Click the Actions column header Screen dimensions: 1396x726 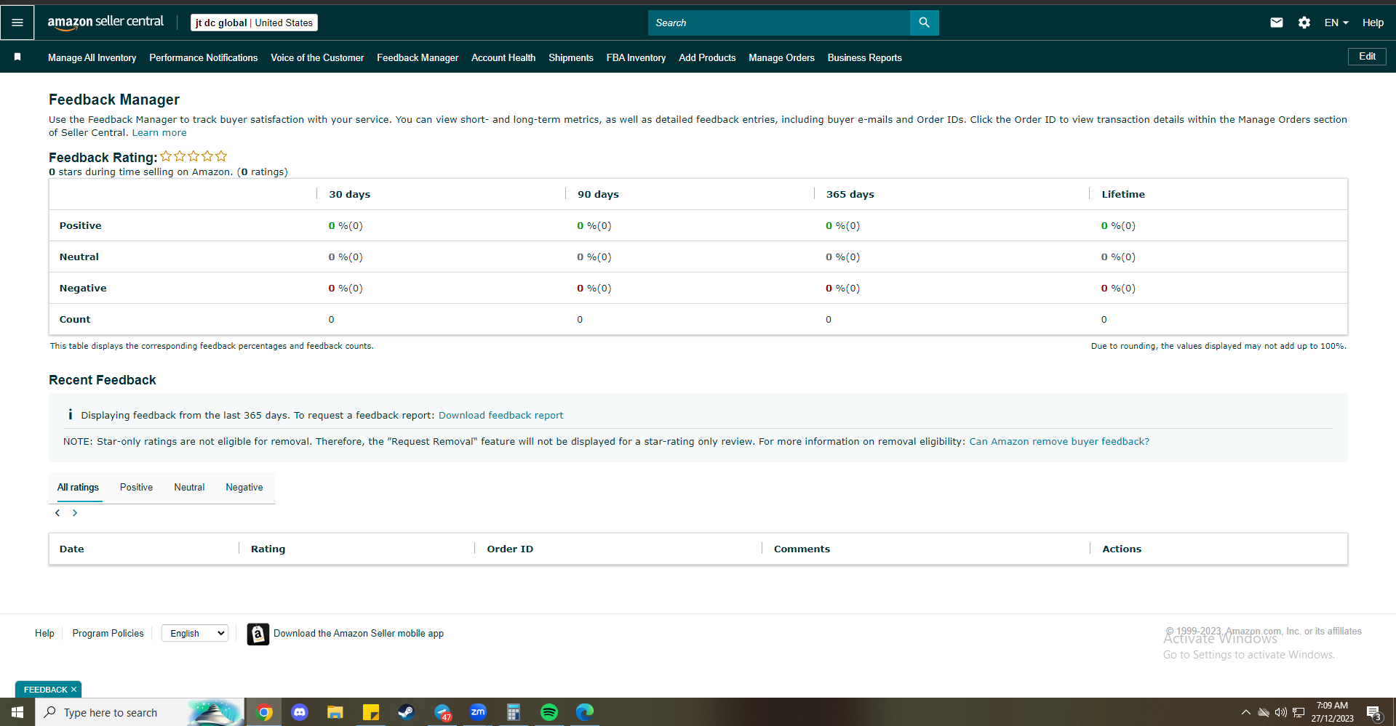tap(1122, 549)
